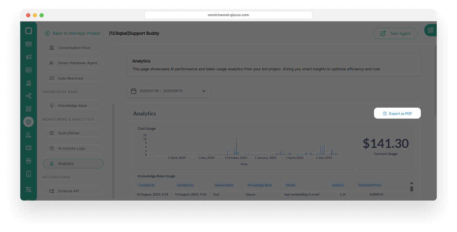Click the highlighted bot project sidebar icon

[29, 122]
